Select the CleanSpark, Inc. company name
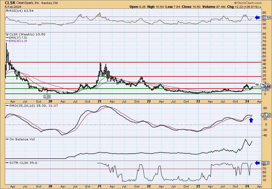 tap(28, 3)
